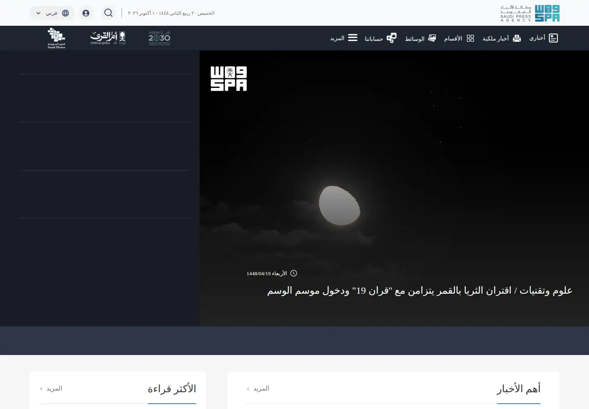Expand the عربي language dropdown arrow
Screen dimensions: 589x409
(38, 13)
